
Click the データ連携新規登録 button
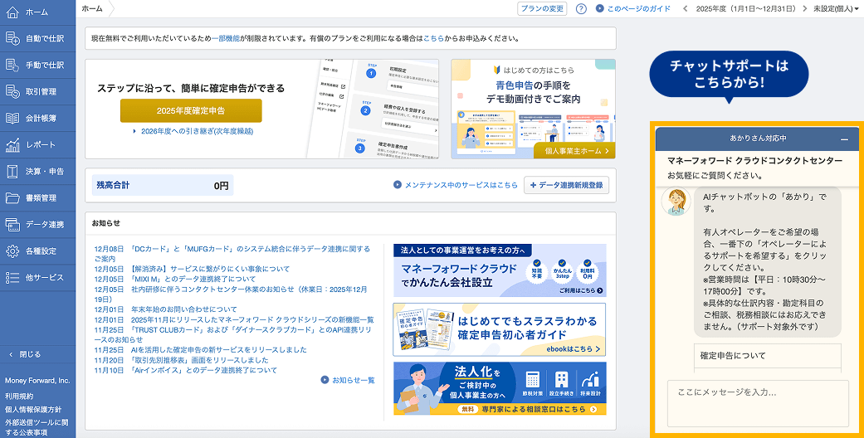(566, 185)
